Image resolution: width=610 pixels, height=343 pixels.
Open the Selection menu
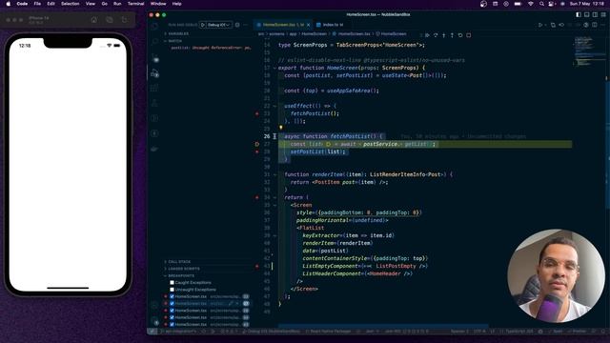point(70,4)
